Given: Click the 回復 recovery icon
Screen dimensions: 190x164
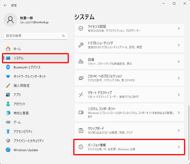Looking at the screenshot, I should (81, 61).
